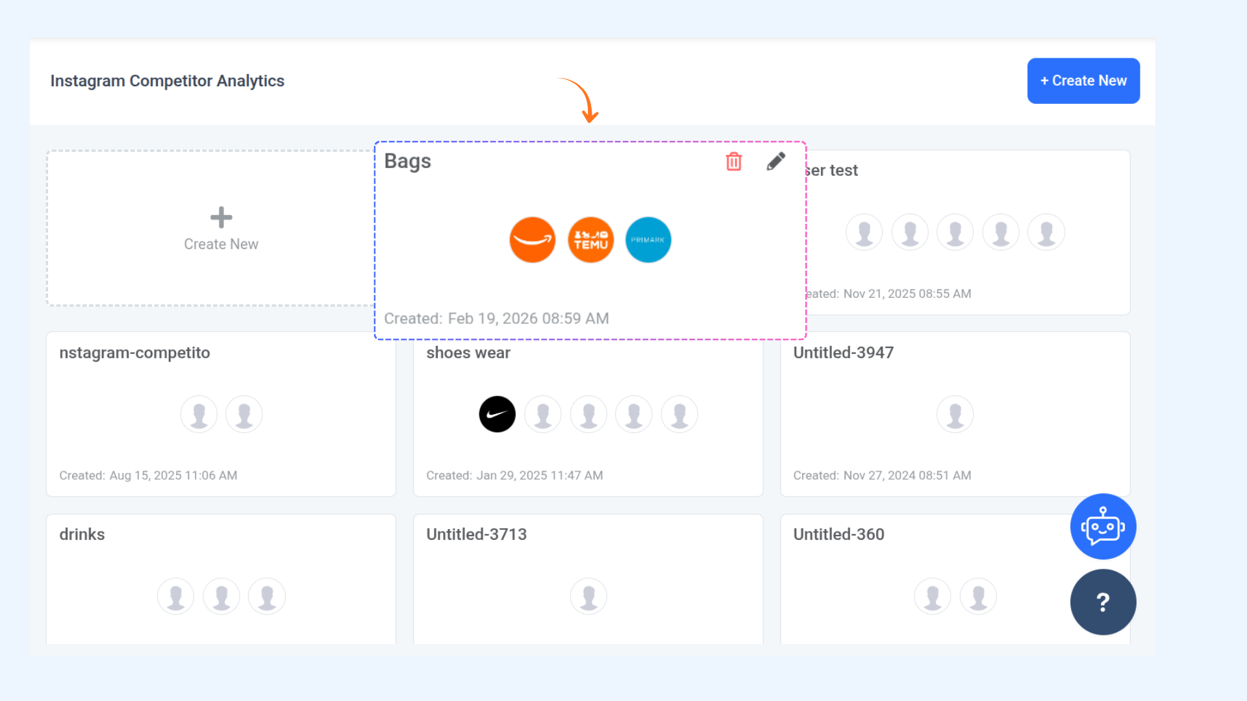Image resolution: width=1247 pixels, height=701 pixels.
Task: Click Create New text in dashed card
Action: [x=221, y=245]
